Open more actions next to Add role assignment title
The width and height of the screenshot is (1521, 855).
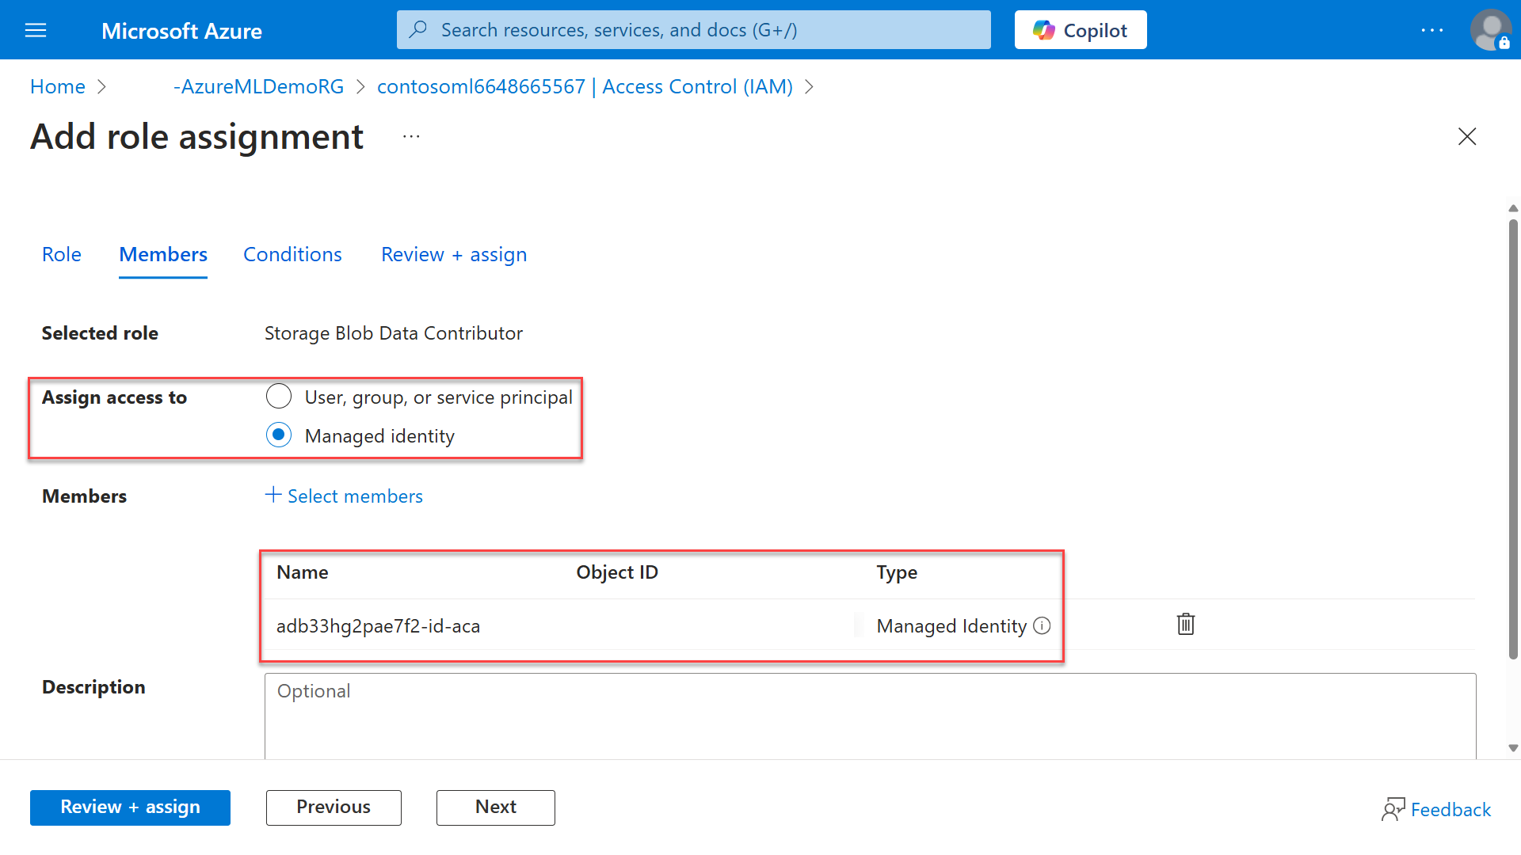pyautogui.click(x=411, y=136)
